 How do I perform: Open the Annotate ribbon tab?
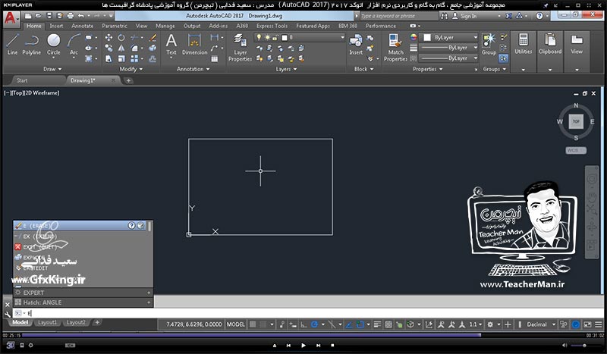click(82, 26)
